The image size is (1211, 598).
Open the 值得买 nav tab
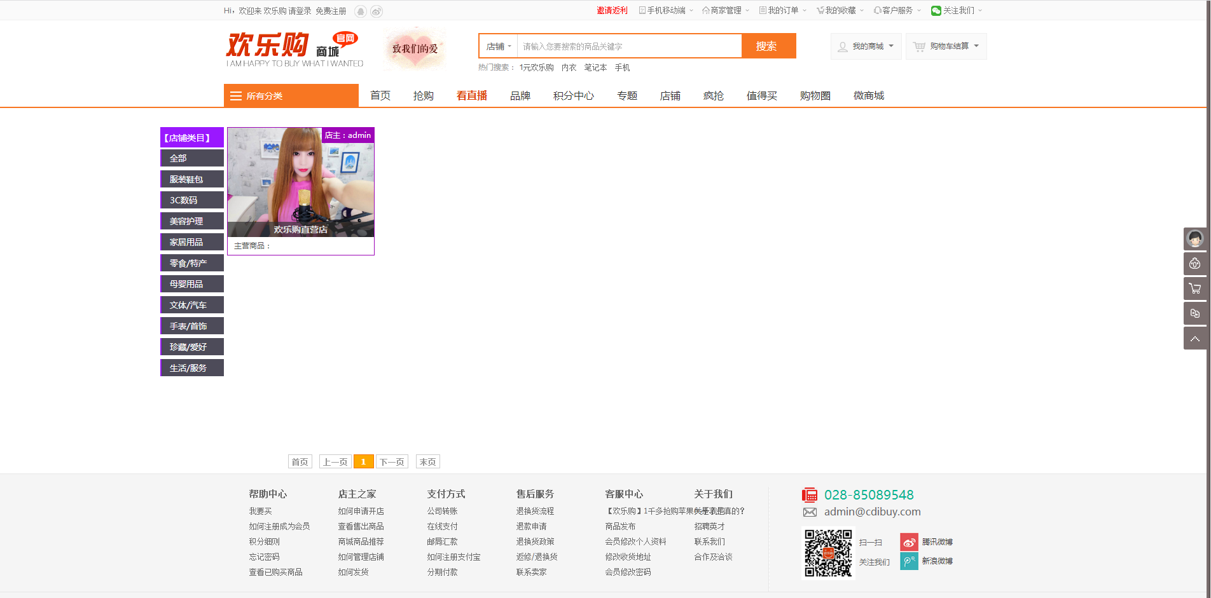coord(762,96)
